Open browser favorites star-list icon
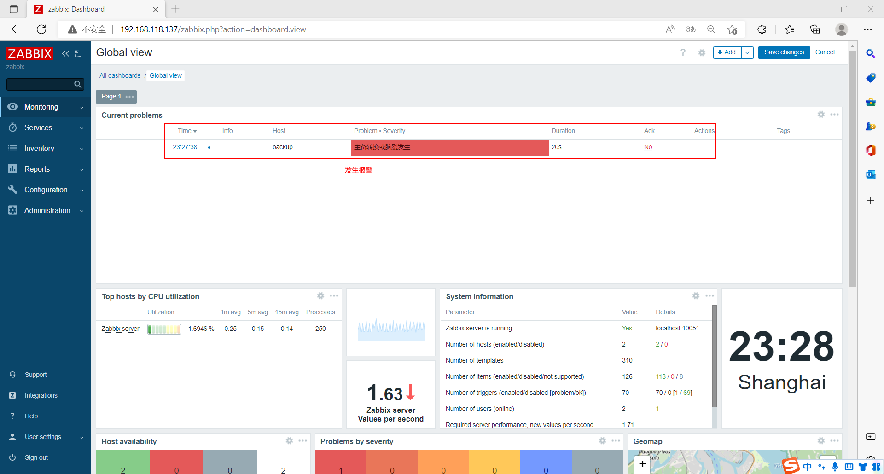 click(x=790, y=29)
